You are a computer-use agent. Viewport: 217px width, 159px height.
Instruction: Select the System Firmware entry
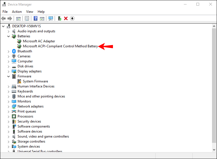pos(35,81)
